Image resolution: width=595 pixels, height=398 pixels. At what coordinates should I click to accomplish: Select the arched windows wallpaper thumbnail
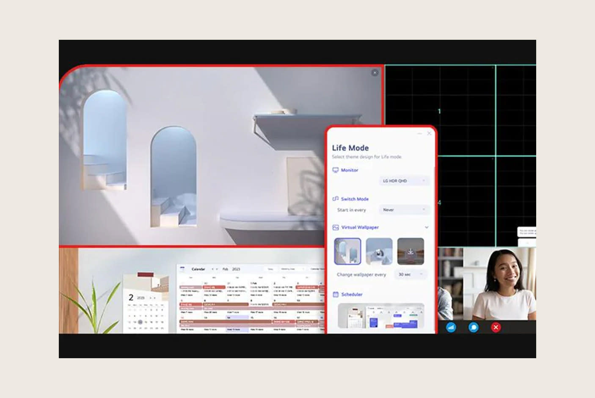[x=347, y=251]
